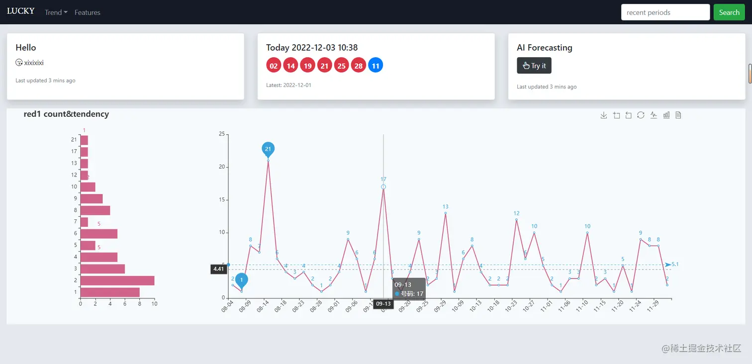Click the longest bar for value 2
Viewport: 752px width, 364px height.
tap(117, 280)
